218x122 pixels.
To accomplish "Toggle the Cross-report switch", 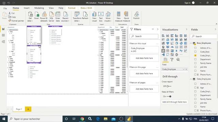I will point(169,86).
